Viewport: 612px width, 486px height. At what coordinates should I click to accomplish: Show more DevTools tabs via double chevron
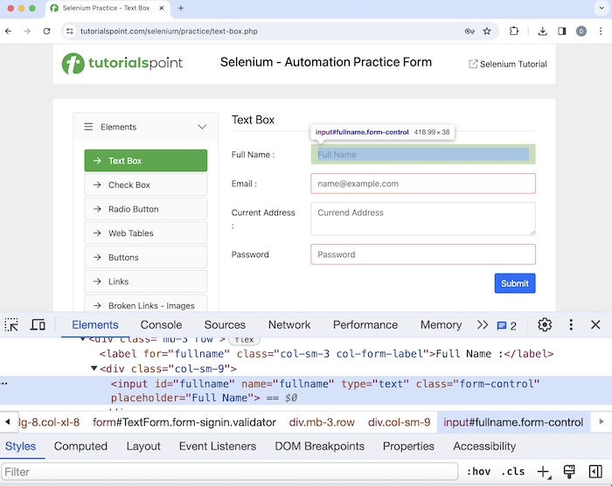(x=482, y=324)
